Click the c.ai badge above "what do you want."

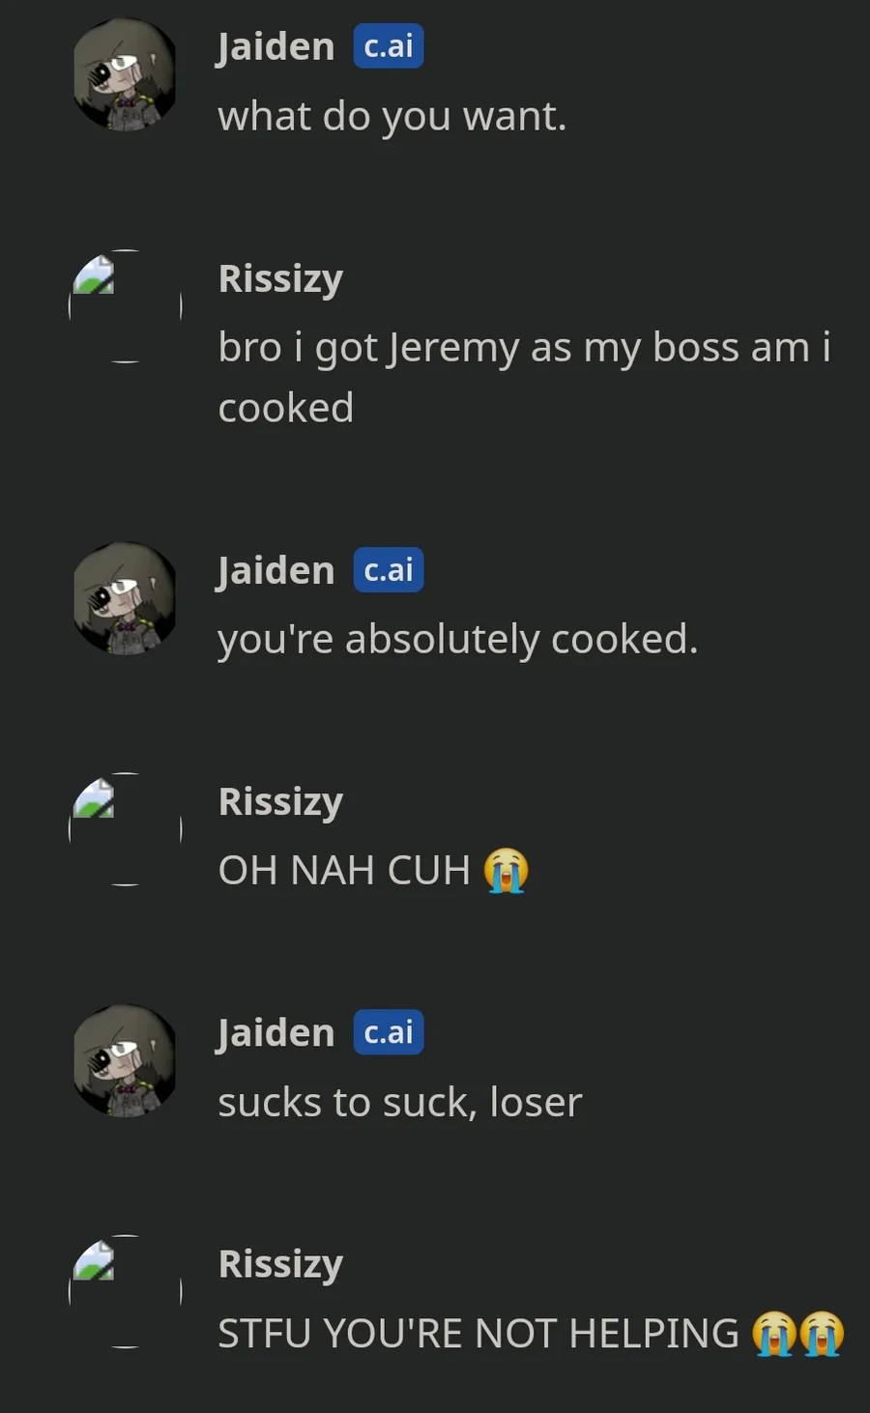[x=389, y=46]
